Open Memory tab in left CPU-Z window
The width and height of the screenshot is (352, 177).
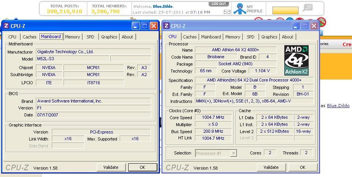73,37
